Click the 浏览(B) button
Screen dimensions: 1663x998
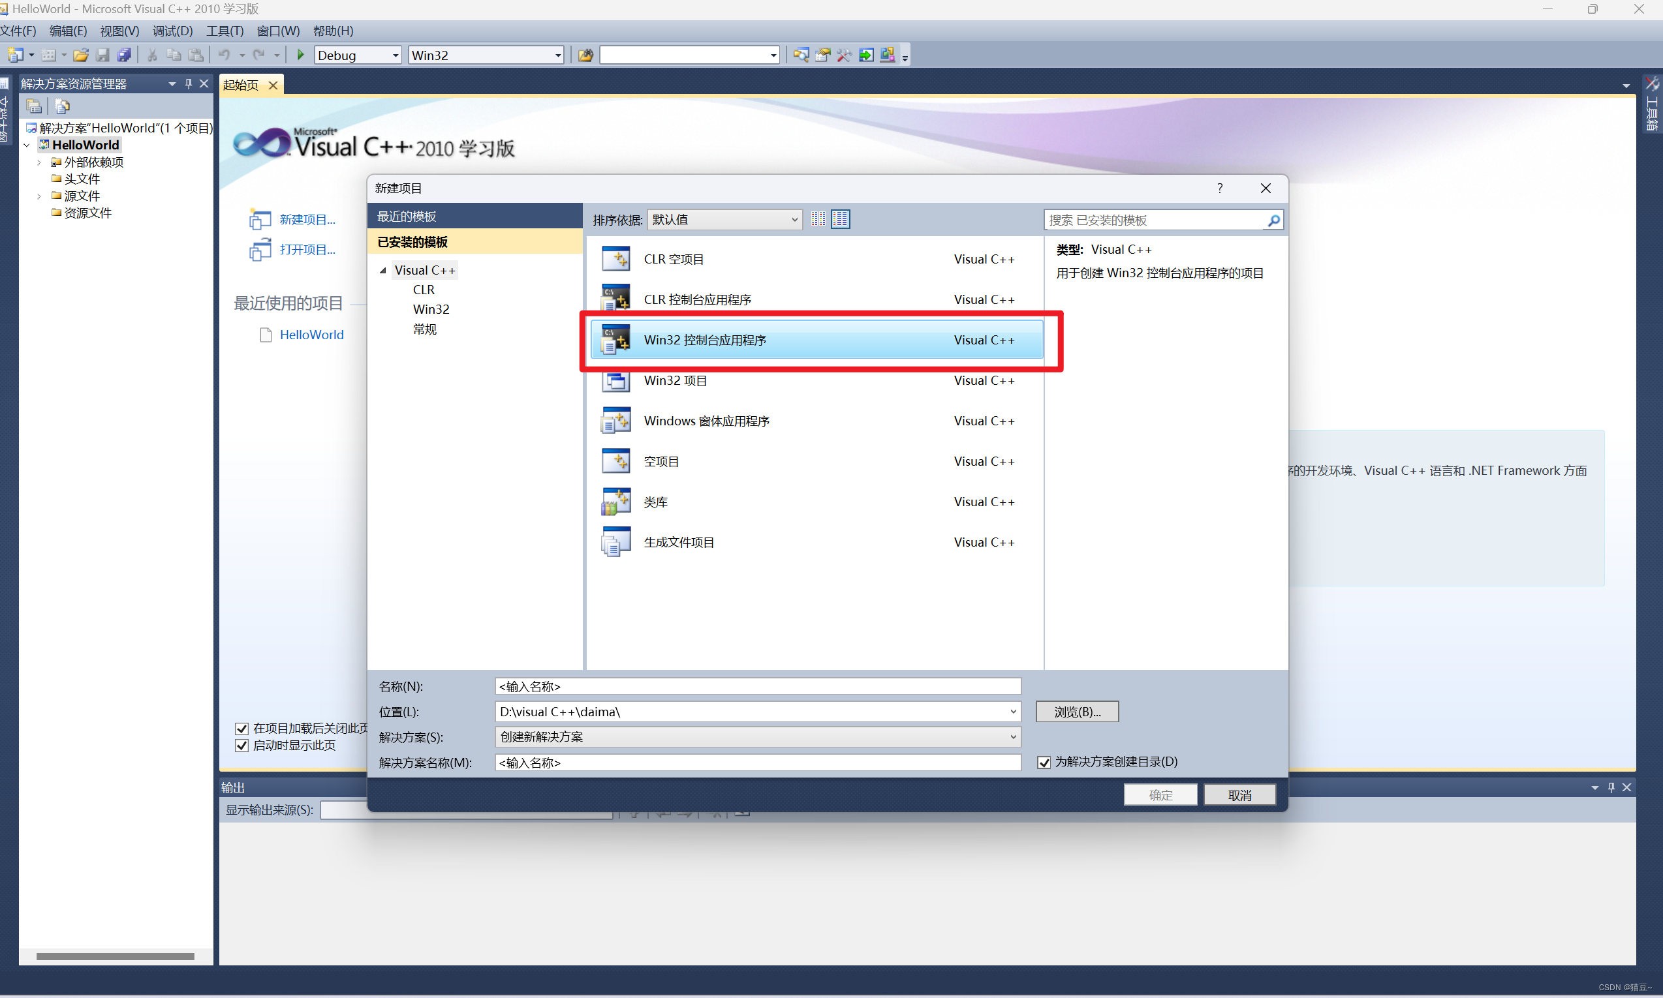point(1076,712)
